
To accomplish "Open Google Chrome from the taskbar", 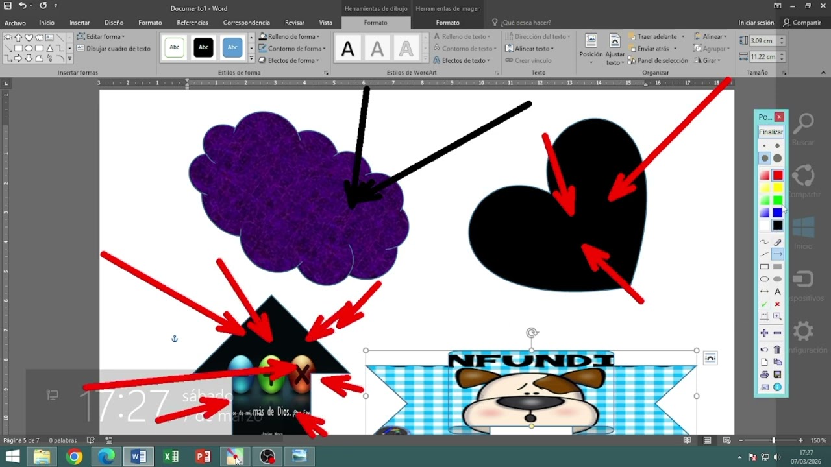I will 74,457.
